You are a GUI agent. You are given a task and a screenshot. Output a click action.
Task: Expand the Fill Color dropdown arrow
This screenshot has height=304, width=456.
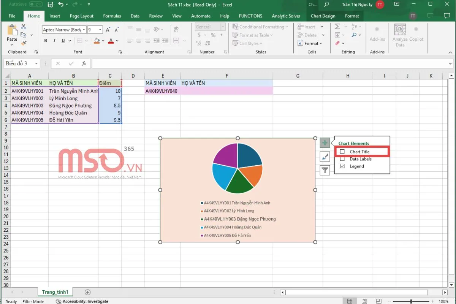102,41
